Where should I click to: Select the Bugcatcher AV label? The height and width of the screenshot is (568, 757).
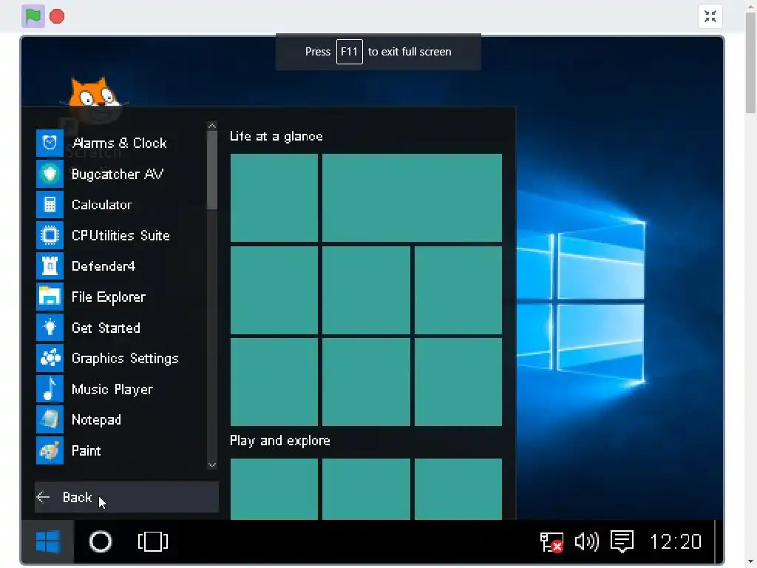118,174
